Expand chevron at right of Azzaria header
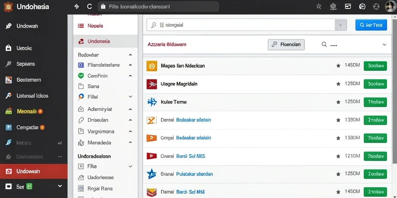This screenshot has height=198, width=397. point(384,44)
